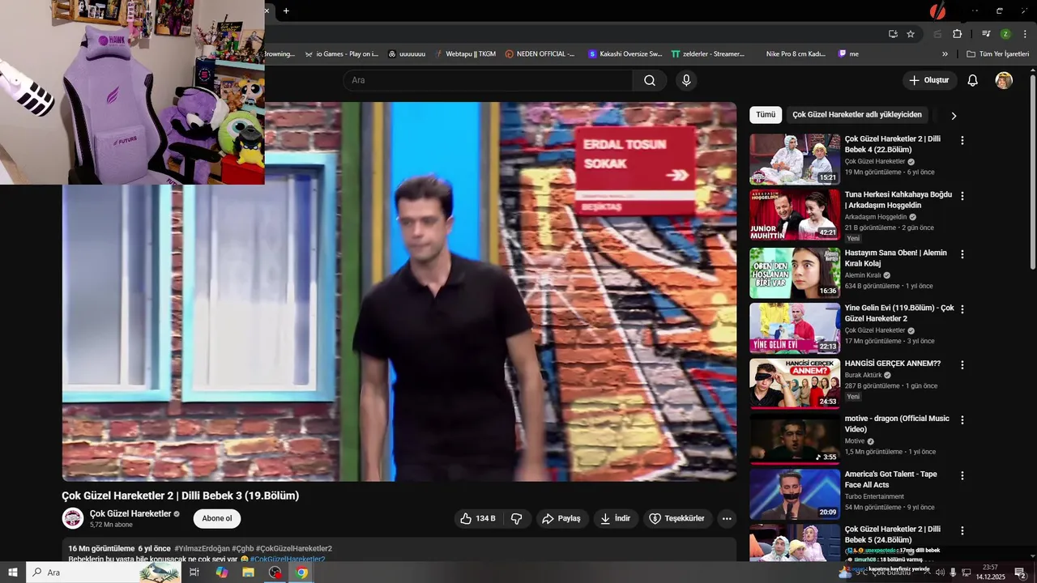Click the YouTube search magnifier button
Image resolution: width=1037 pixels, height=583 pixels.
pos(650,80)
